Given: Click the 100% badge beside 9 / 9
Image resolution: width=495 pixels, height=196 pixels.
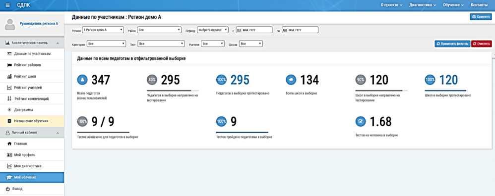Looking at the screenshot, I should click(82, 121).
